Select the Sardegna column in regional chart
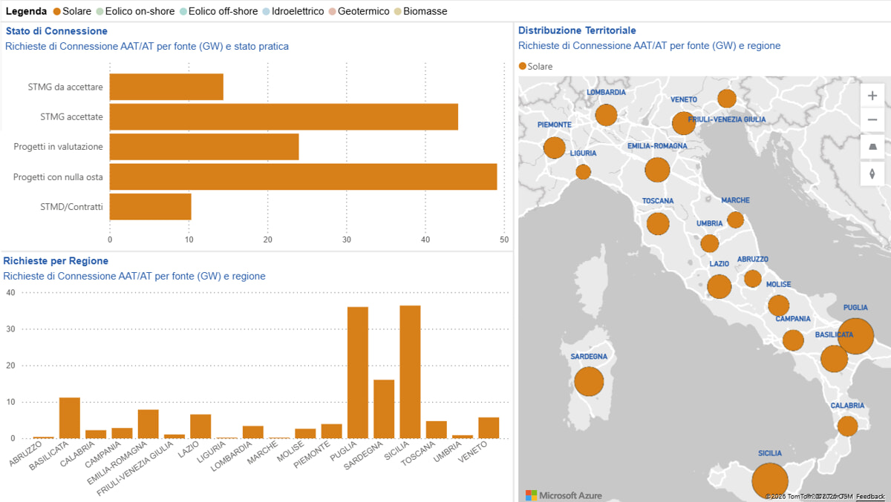Screen dimensions: 891x502 (384, 409)
